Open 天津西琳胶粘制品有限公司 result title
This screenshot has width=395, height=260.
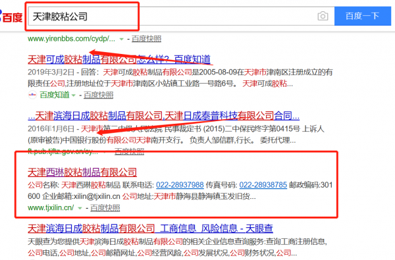coord(82,172)
